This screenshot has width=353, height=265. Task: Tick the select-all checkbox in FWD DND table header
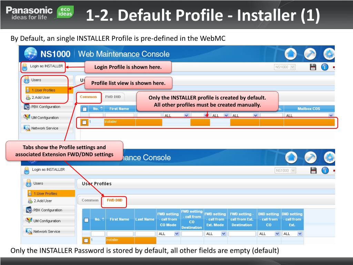[86, 220]
